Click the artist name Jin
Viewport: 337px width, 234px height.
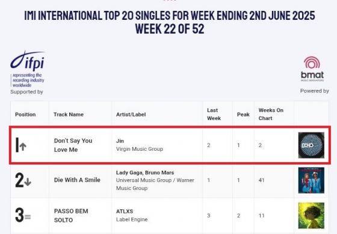point(120,141)
